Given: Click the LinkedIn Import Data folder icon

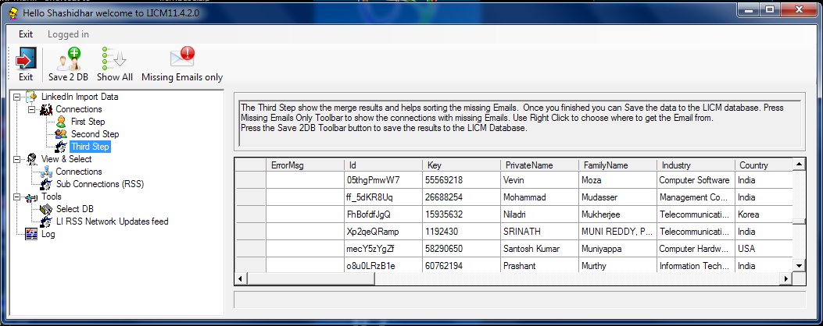Looking at the screenshot, I should point(32,97).
